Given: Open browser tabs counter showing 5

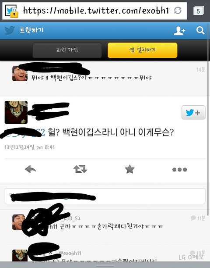Looking at the screenshot, I should pyautogui.click(x=198, y=11).
